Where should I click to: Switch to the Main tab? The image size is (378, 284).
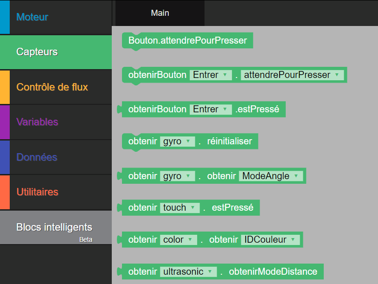point(160,13)
